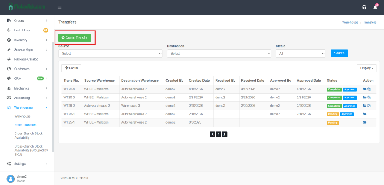Go to previous page arrow

[x=212, y=134]
